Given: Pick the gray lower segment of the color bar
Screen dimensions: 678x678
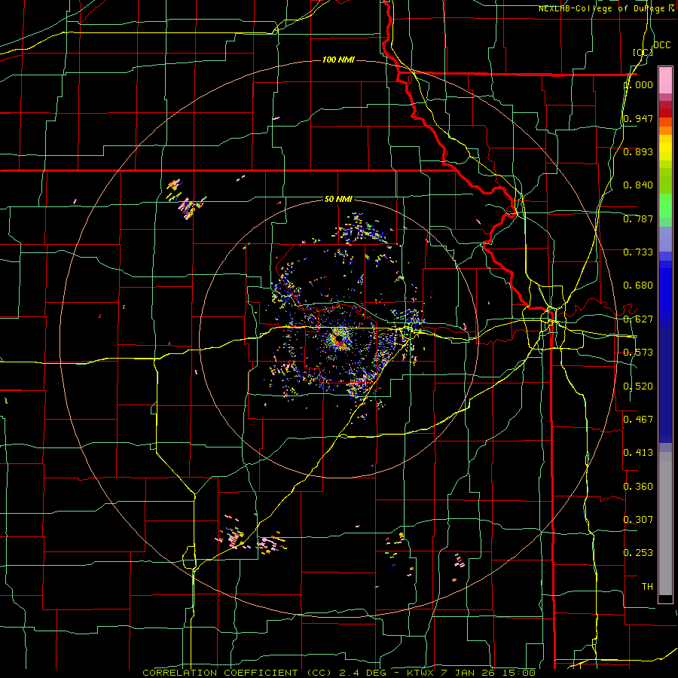Looking at the screenshot, I should 665,524.
